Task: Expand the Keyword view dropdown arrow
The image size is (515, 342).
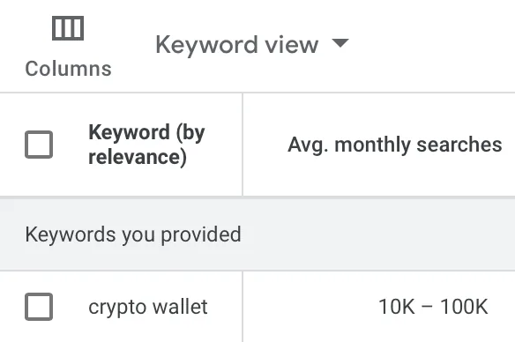Action: tap(340, 43)
